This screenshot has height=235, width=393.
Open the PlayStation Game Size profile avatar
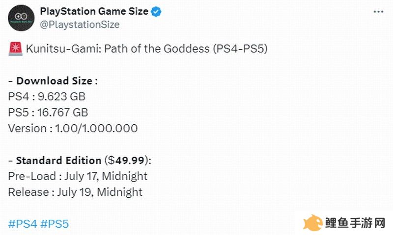tap(21, 18)
